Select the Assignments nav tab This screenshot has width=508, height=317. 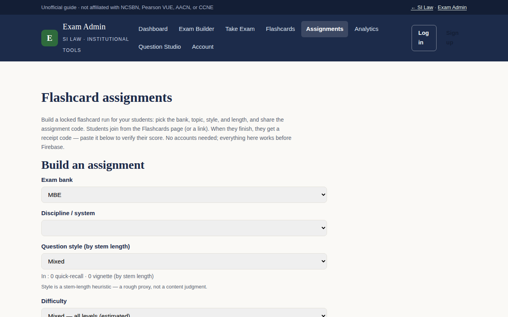325,29
